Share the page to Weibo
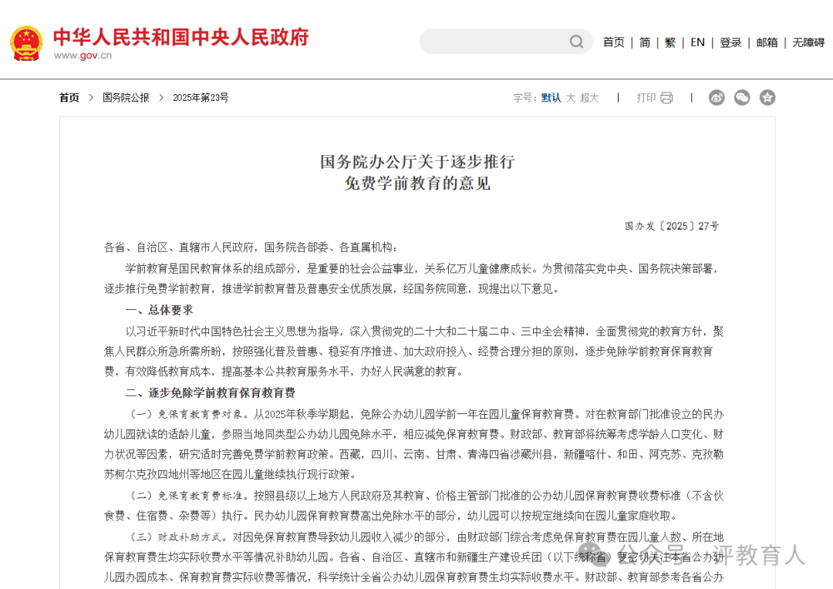This screenshot has width=833, height=589. 717,98
